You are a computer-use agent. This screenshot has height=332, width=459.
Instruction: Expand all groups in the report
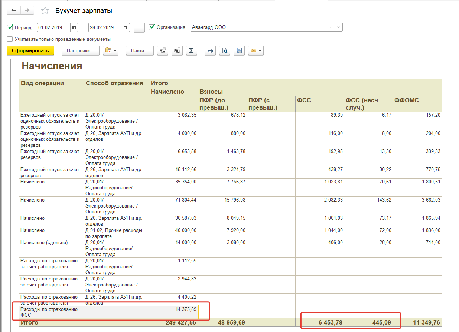pos(177,51)
